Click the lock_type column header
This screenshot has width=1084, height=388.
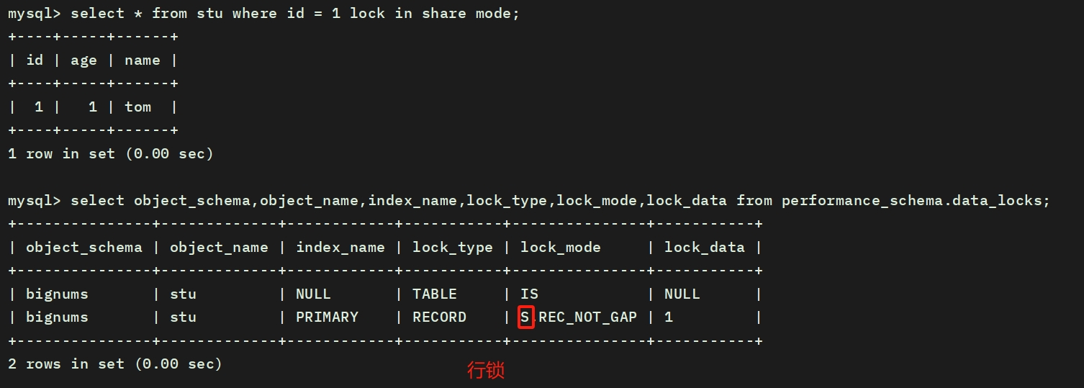point(452,248)
